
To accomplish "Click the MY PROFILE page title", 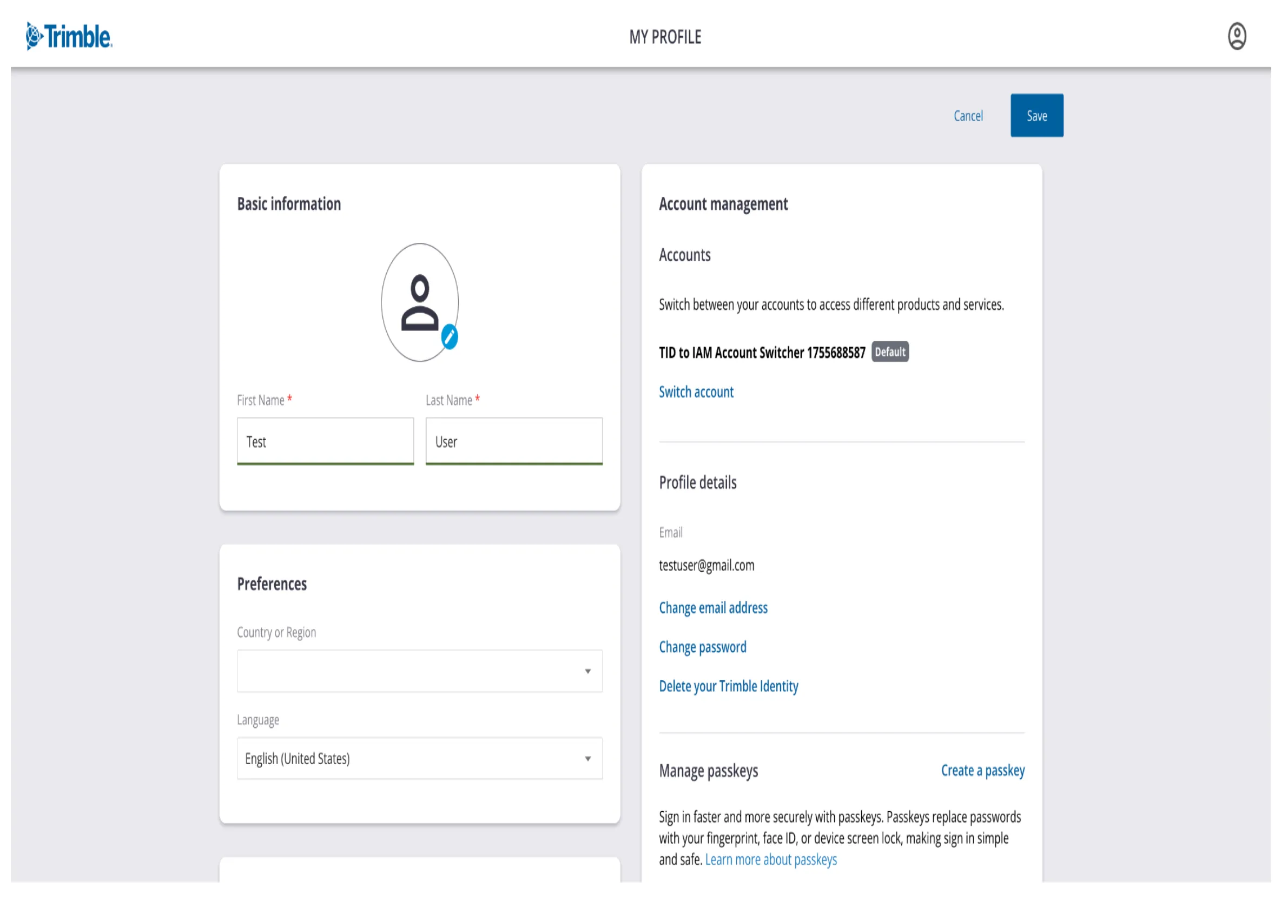I will 665,37.
